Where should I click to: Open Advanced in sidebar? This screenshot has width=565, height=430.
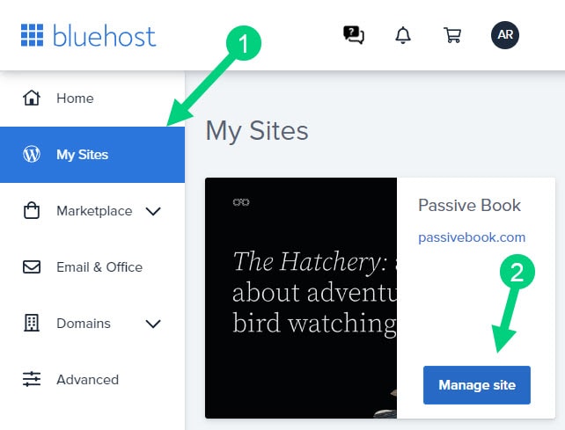(x=87, y=380)
